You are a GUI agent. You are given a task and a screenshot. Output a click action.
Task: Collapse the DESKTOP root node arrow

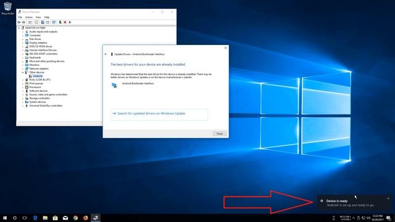(x=19, y=28)
